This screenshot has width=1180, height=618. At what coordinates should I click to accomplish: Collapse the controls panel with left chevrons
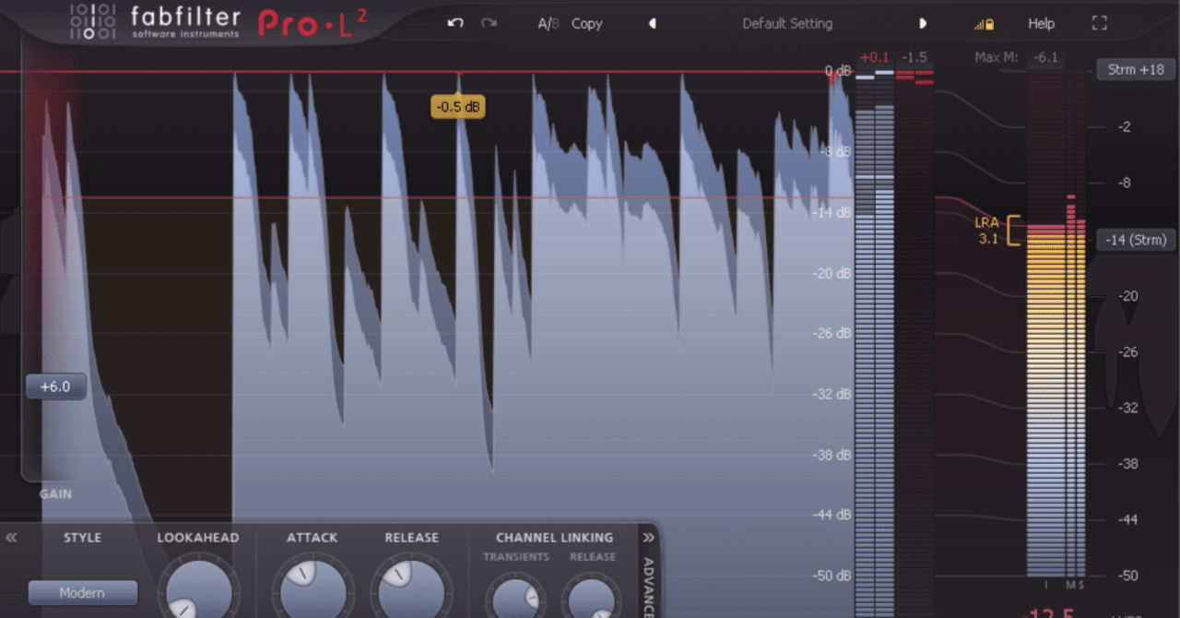(x=12, y=537)
